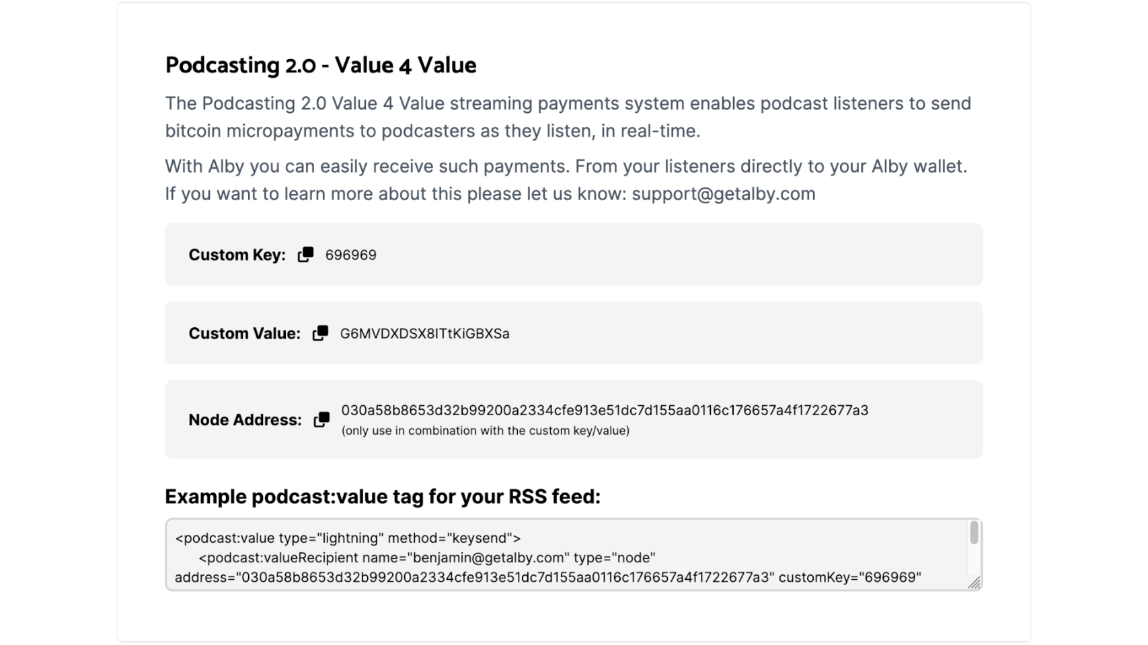Click the podcast:value opening line in textarea
1148x645 pixels.
click(x=348, y=538)
